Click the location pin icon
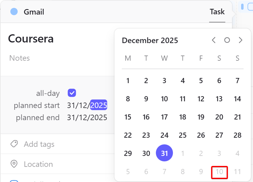This screenshot has width=253, height=182. point(14,164)
